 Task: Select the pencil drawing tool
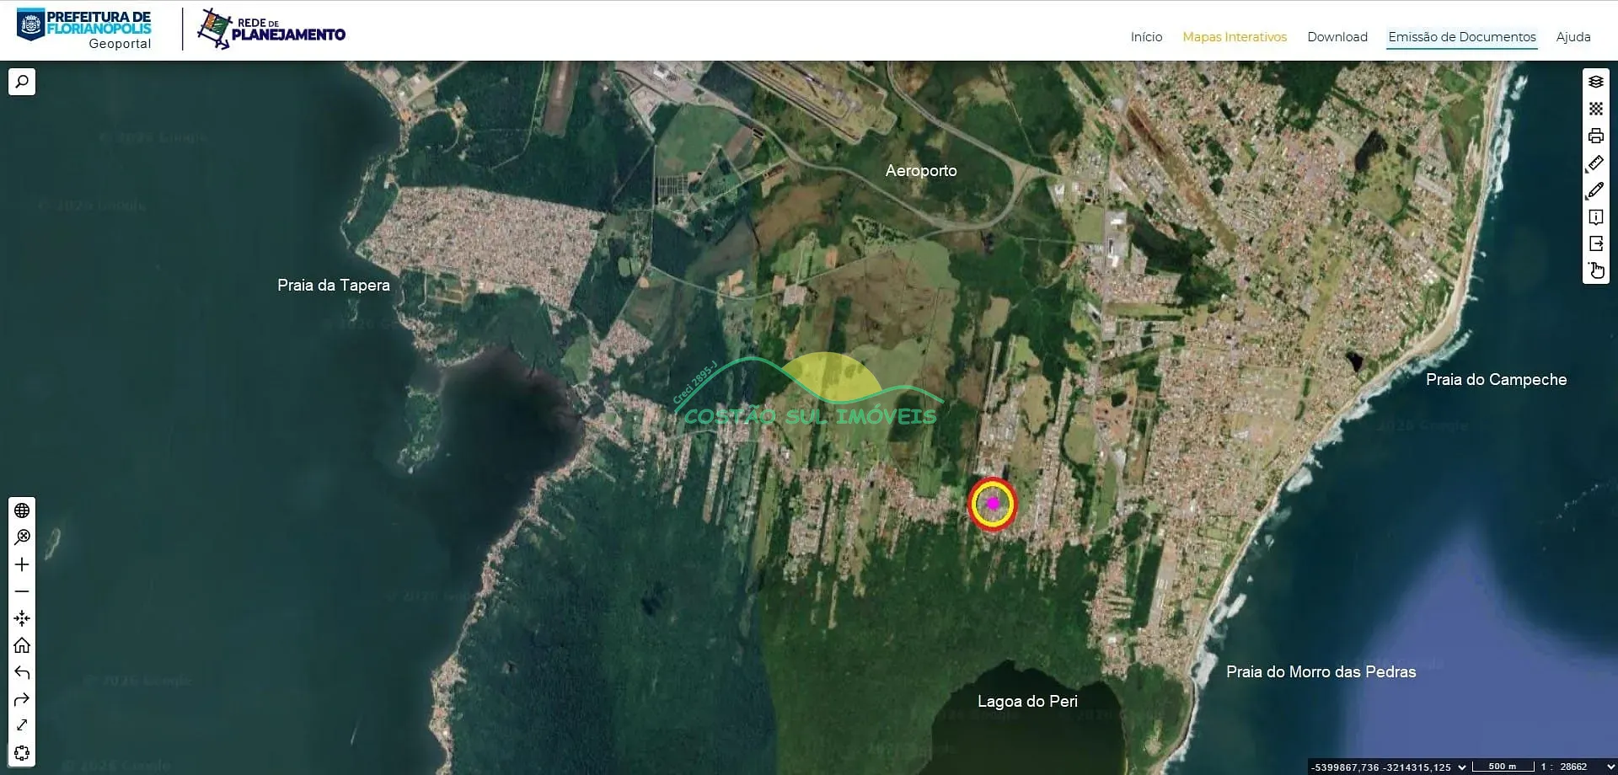pyautogui.click(x=1595, y=190)
